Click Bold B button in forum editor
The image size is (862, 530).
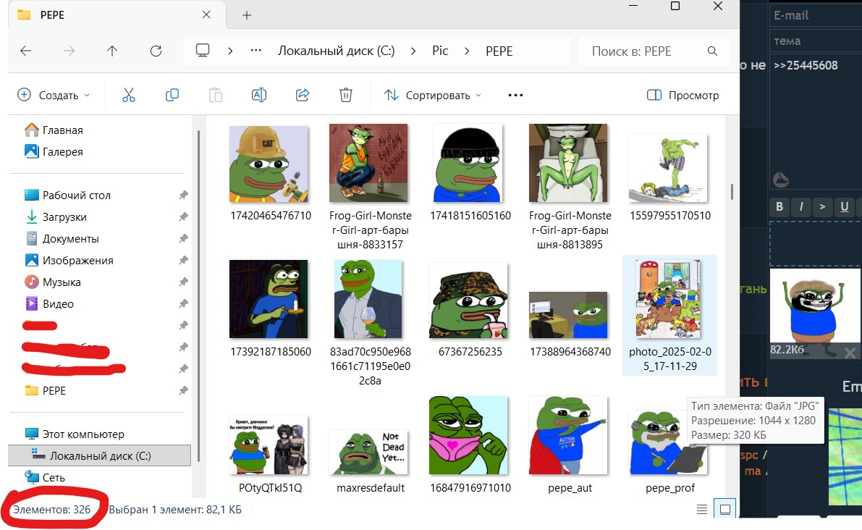coord(779,207)
